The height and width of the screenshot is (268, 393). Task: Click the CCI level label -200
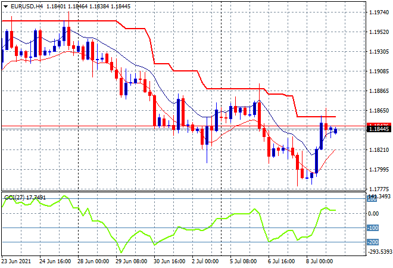pyautogui.click(x=373, y=242)
